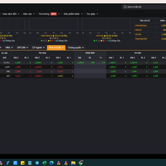Viewport: 166px width, 166px height.
Task: Click the chart icon in Phái sinh tab
Action: tap(59, 48)
